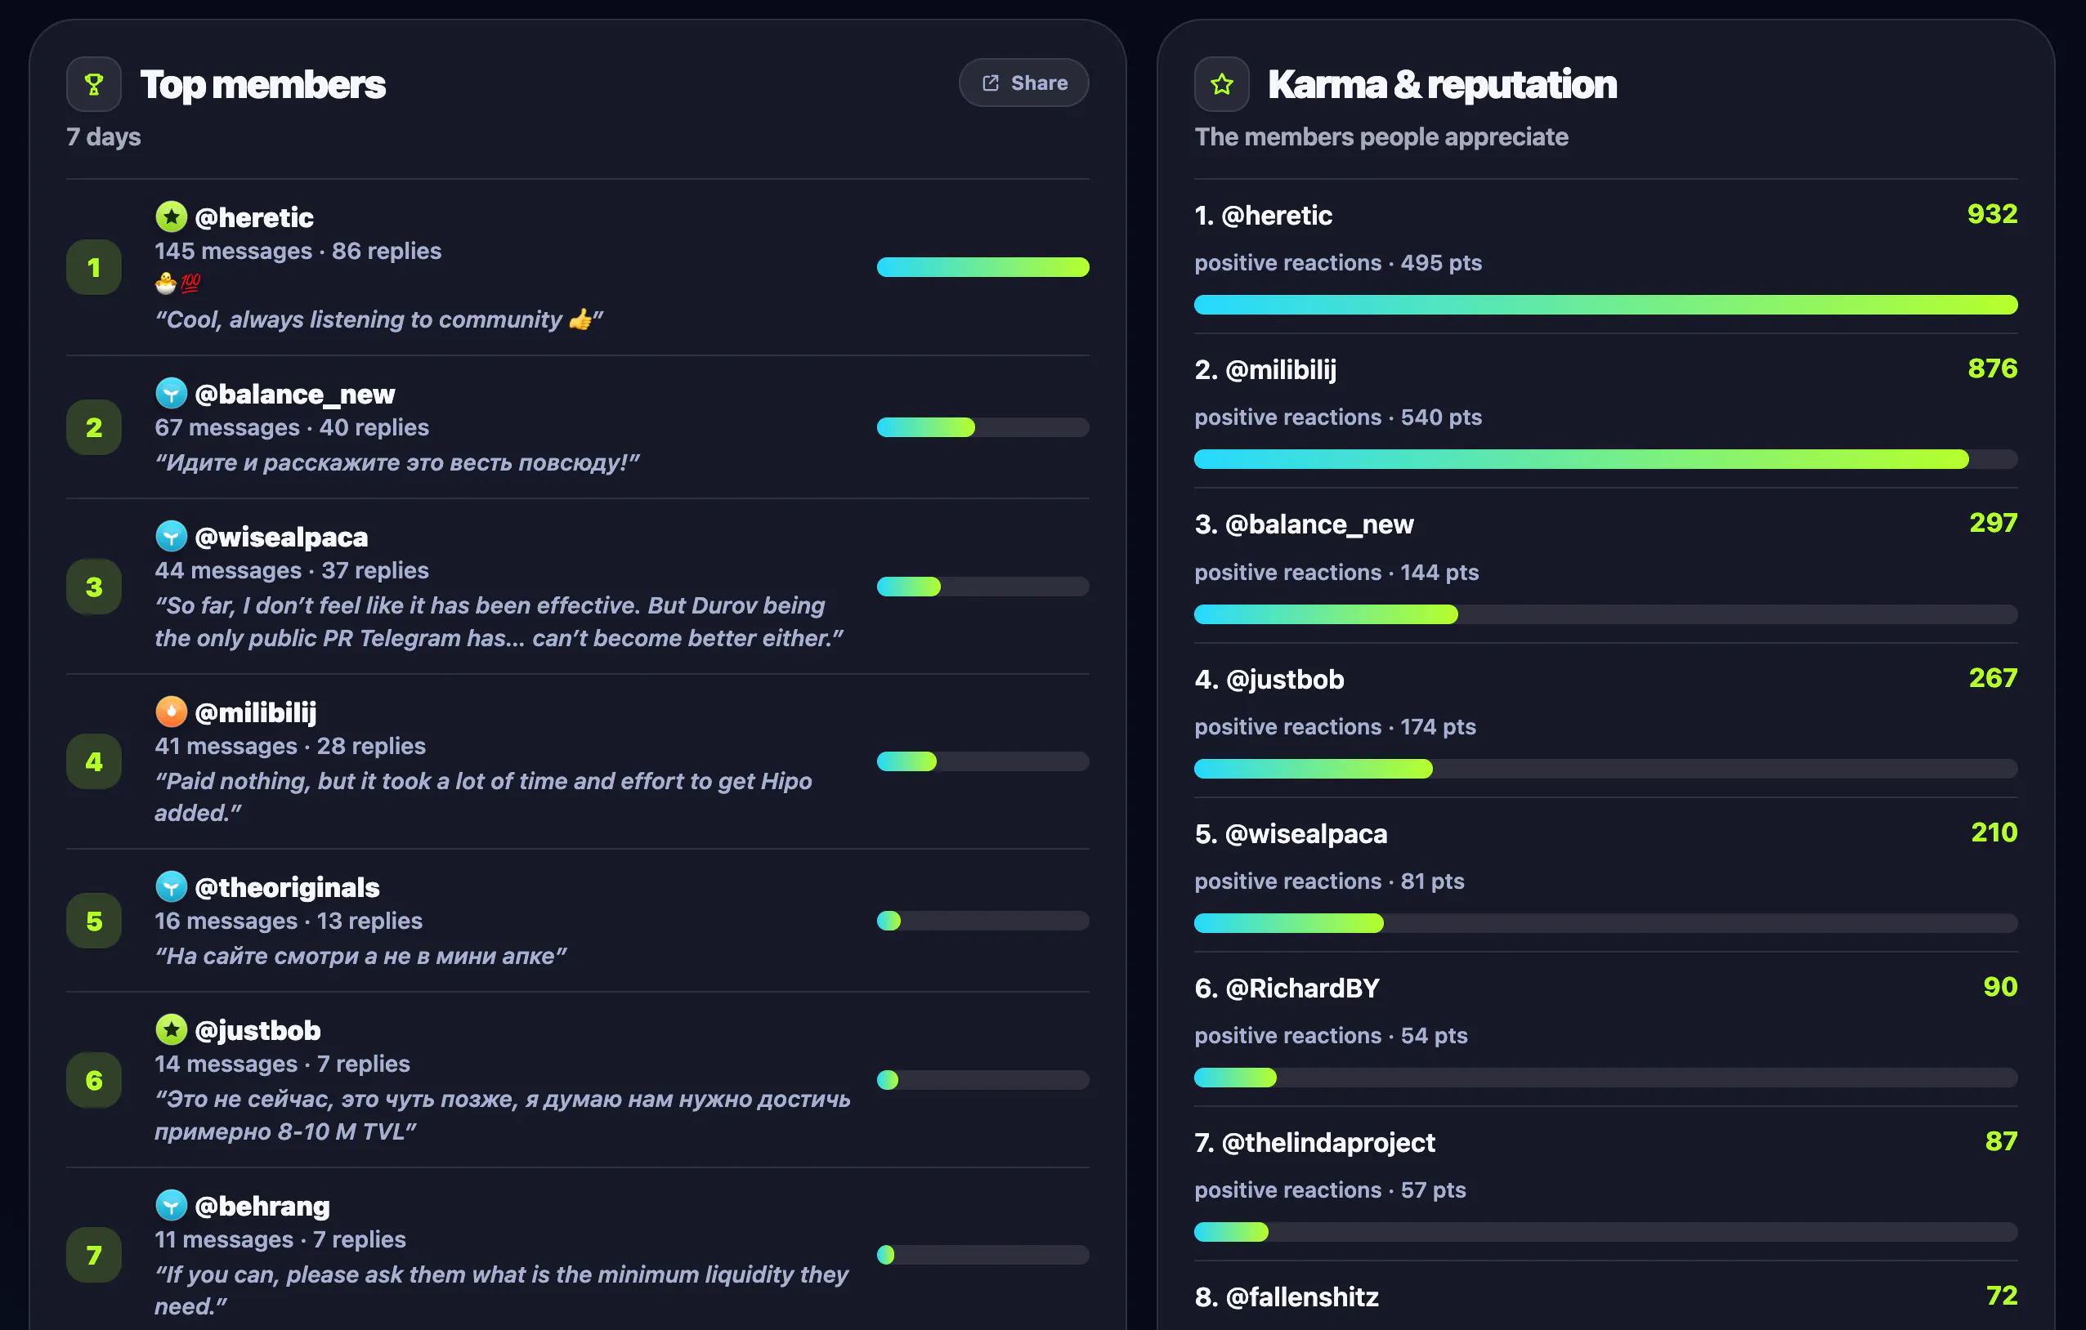Image resolution: width=2086 pixels, height=1330 pixels.
Task: Click @heretic's activity bar in Top members
Action: point(983,268)
